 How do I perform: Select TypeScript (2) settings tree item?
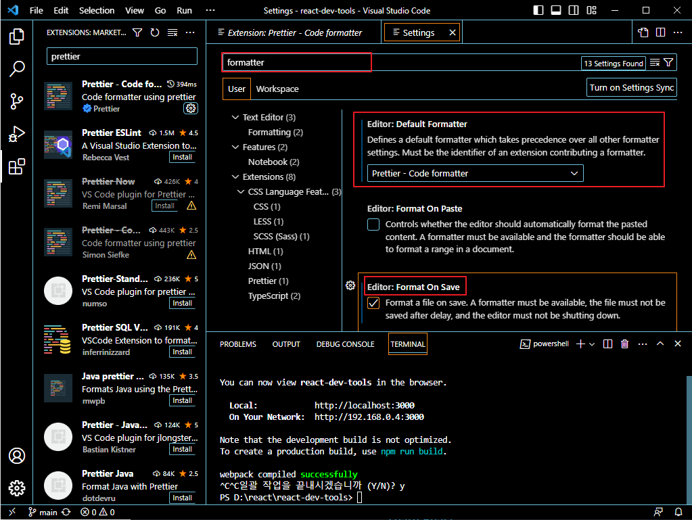click(274, 296)
